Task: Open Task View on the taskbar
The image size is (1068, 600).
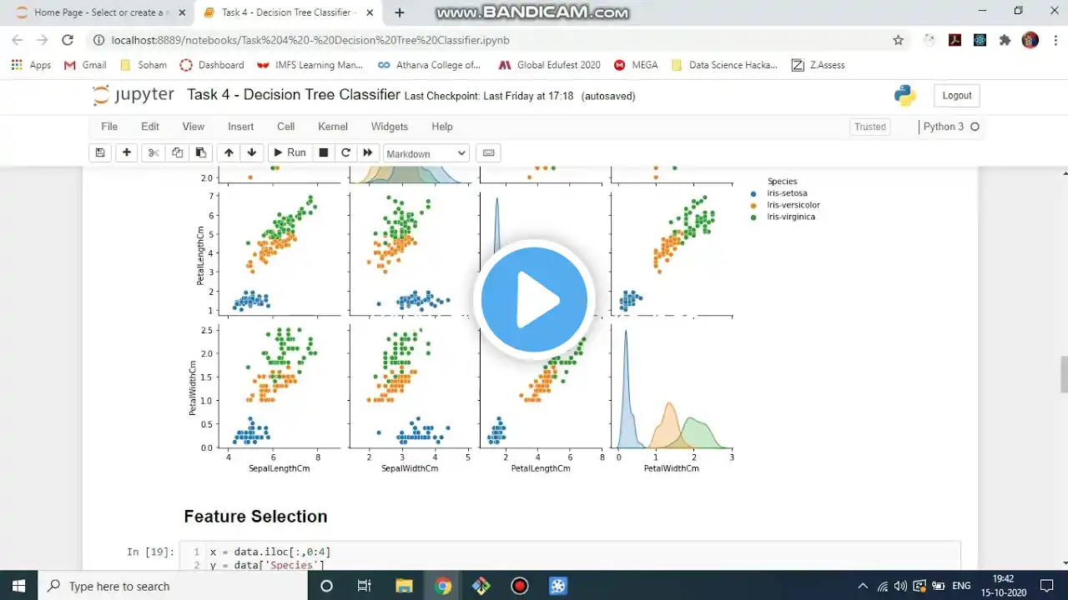Action: 365,586
